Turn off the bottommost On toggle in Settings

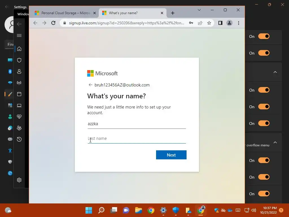[264, 194]
